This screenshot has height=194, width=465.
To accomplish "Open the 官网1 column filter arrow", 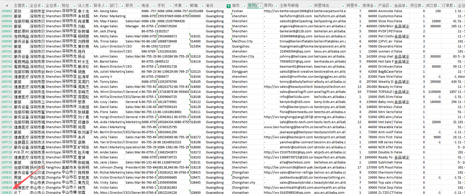I will click(260, 6).
